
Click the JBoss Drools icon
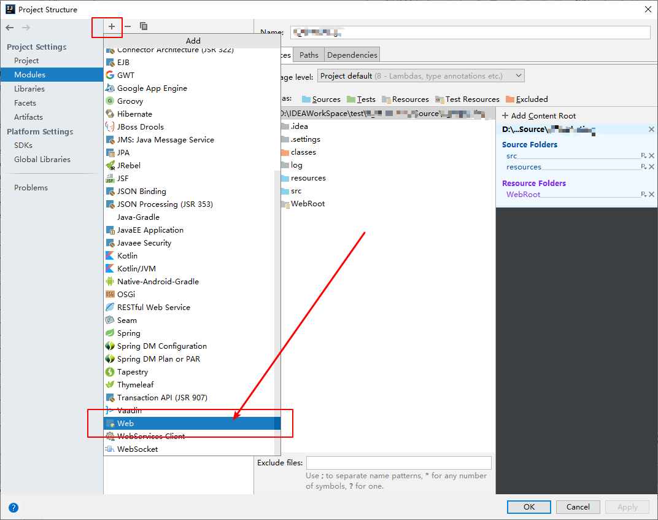click(x=110, y=126)
